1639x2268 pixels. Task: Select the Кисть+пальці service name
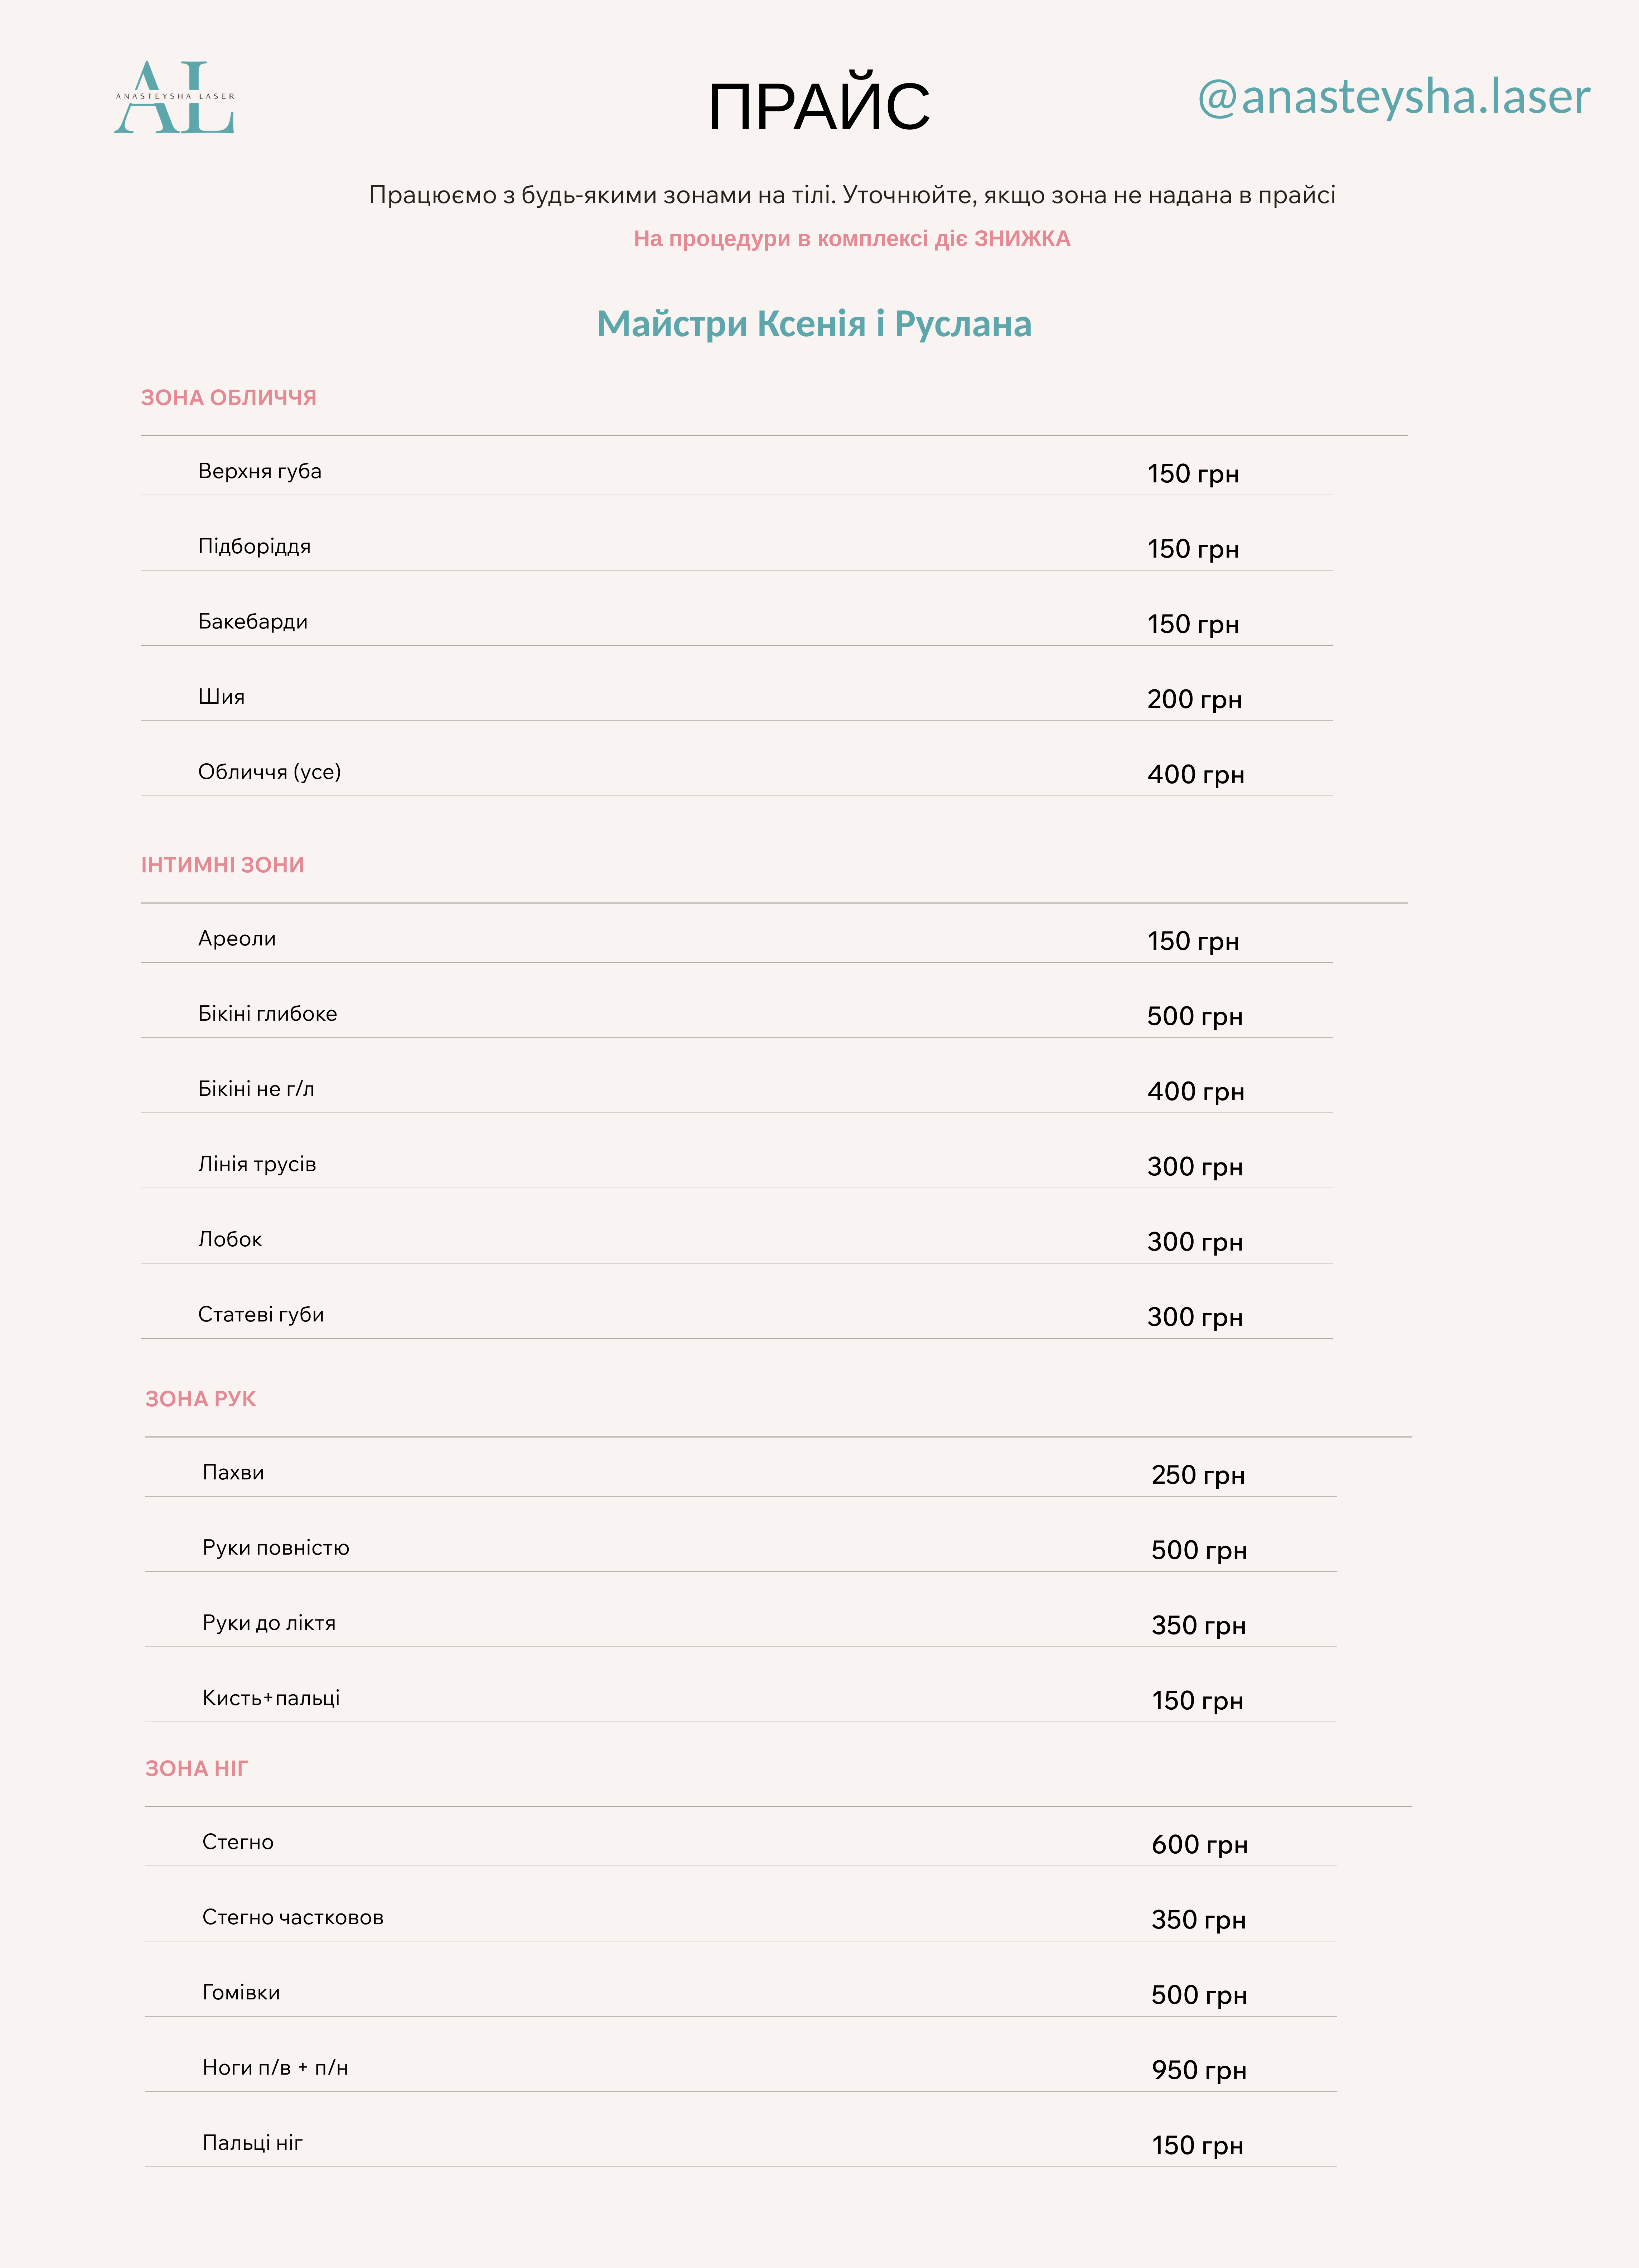coord(271,1698)
